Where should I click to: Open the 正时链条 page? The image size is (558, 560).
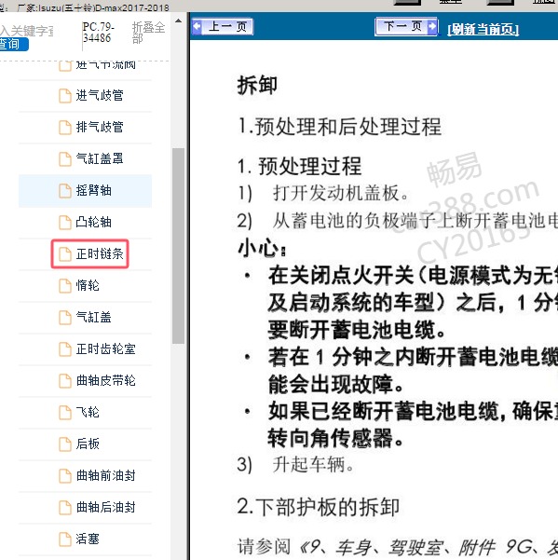[100, 254]
